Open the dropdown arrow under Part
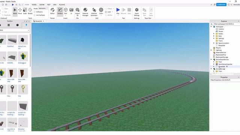Screen dimensions: 240x135 66,15
